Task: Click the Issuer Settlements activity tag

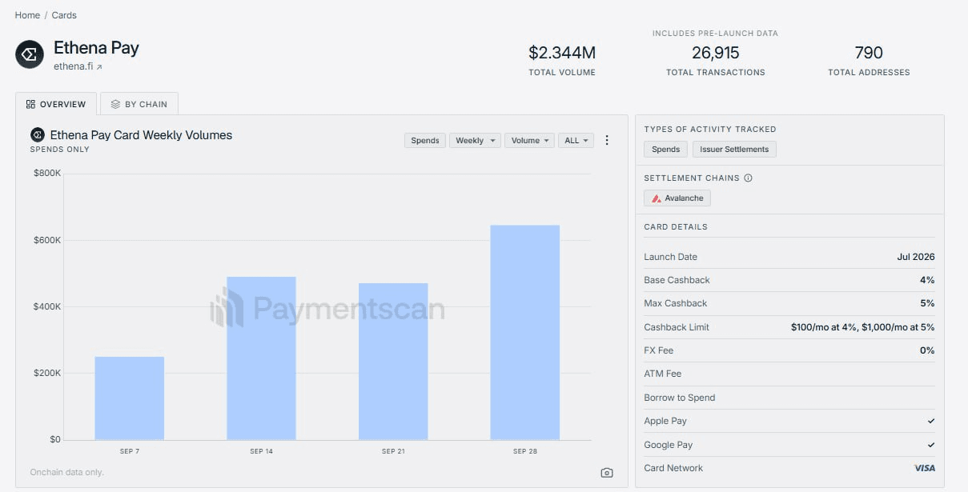Action: (734, 150)
